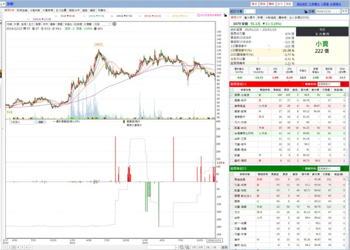350x250 pixels.
Task: Click the 132.5 peak price label
Action: [x=98, y=45]
